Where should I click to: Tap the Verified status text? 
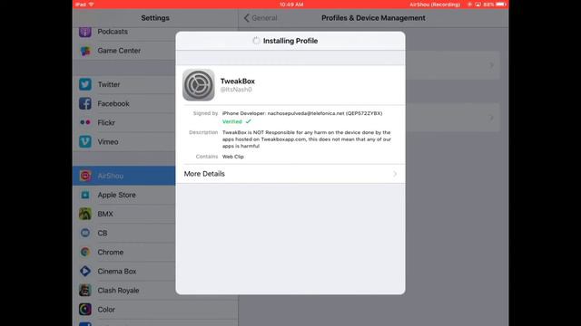232,121
